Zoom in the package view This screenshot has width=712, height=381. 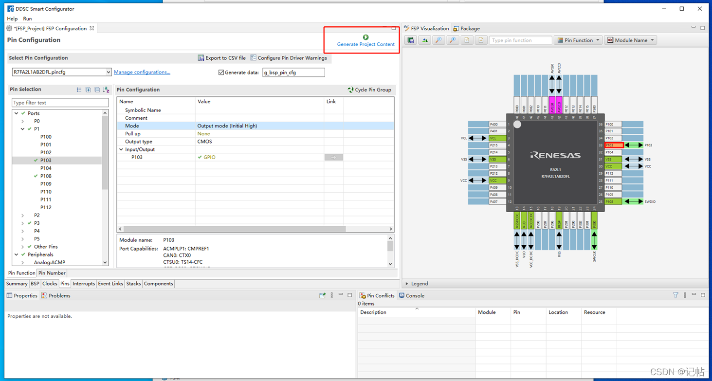[x=453, y=40]
